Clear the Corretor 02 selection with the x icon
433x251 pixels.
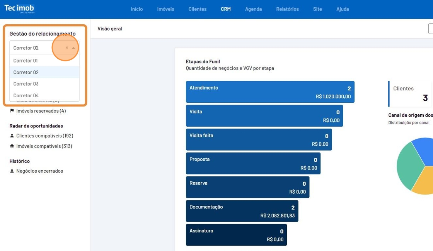pyautogui.click(x=67, y=48)
